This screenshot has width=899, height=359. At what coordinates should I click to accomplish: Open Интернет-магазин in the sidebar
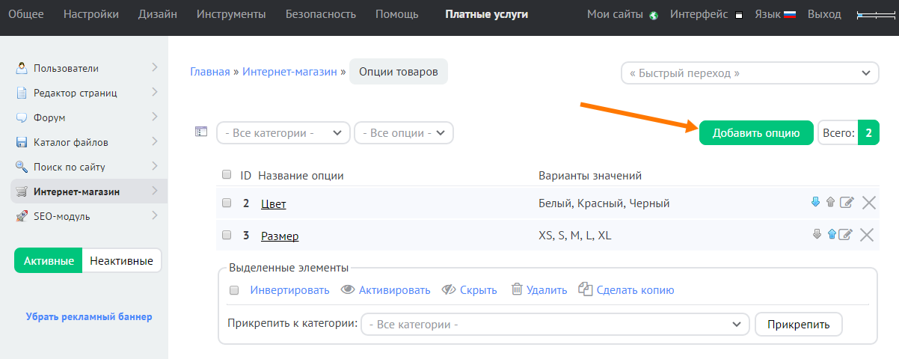76,191
